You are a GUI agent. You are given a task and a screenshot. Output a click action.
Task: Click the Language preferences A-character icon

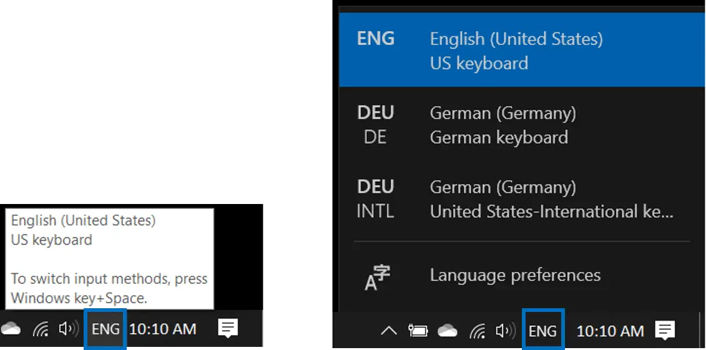point(377,278)
